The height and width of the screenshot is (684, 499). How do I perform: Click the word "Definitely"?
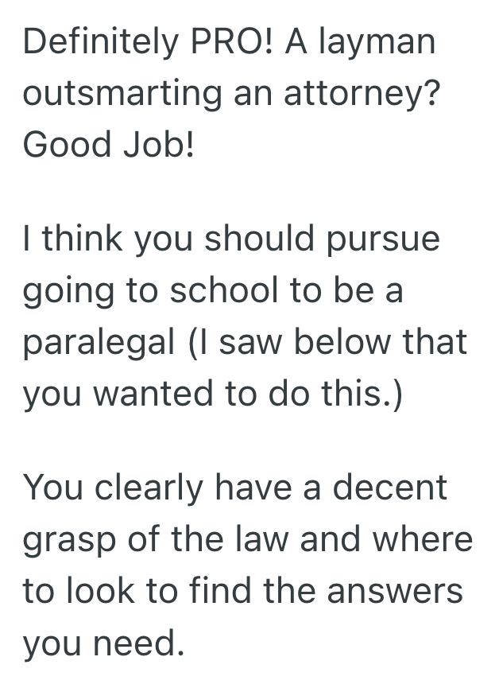tap(98, 43)
